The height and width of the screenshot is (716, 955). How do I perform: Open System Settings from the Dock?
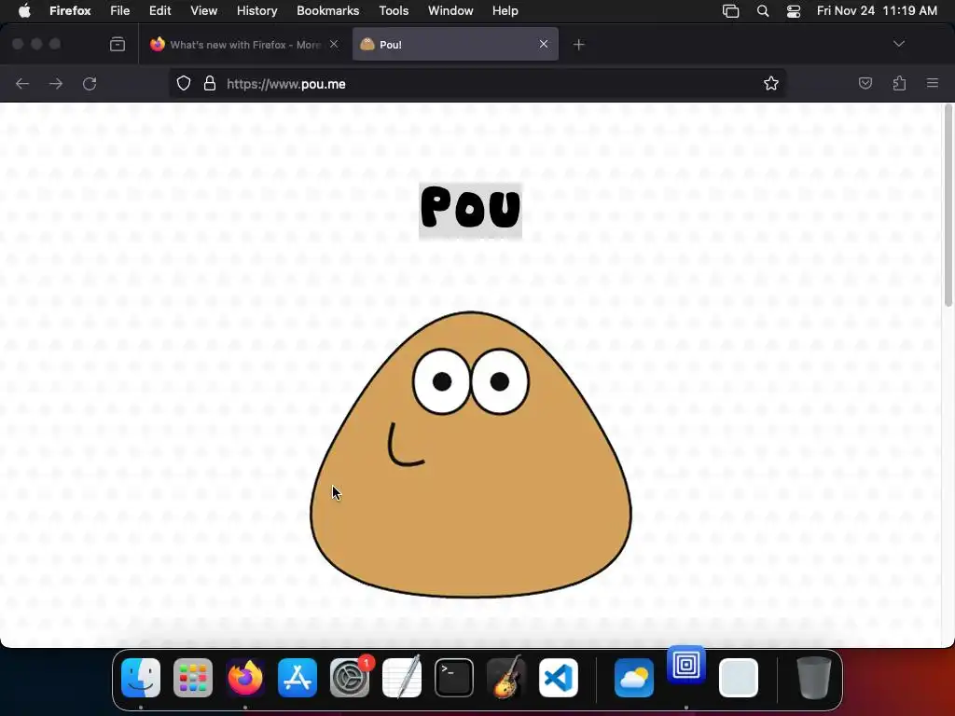(350, 677)
